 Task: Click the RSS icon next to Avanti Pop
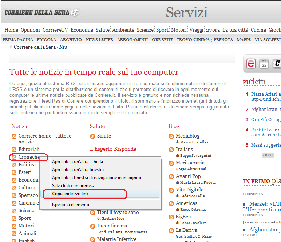(171, 177)
